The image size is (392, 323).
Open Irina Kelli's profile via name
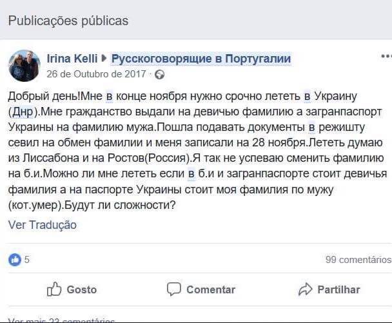pyautogui.click(x=72, y=59)
